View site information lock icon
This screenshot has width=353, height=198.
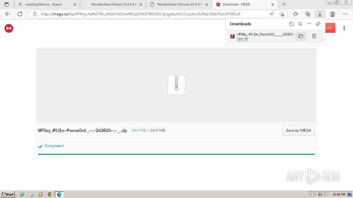click(x=35, y=14)
